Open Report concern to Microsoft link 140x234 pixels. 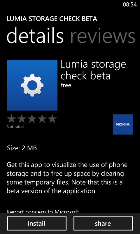click(43, 211)
